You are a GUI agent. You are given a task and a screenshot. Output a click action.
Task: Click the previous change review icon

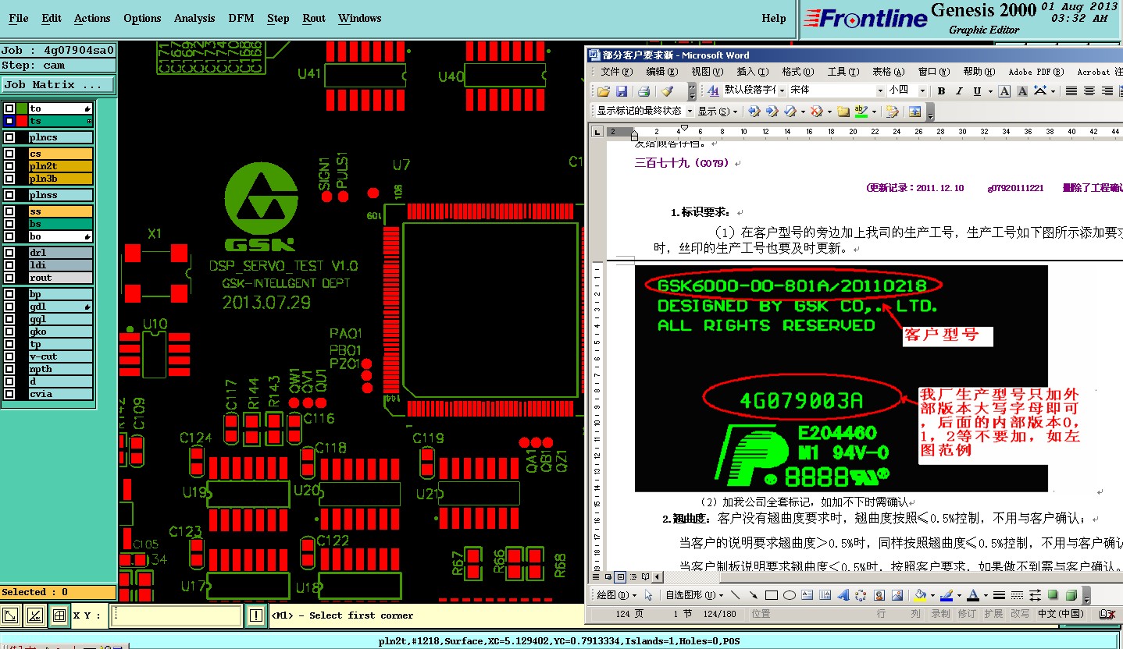pos(754,112)
